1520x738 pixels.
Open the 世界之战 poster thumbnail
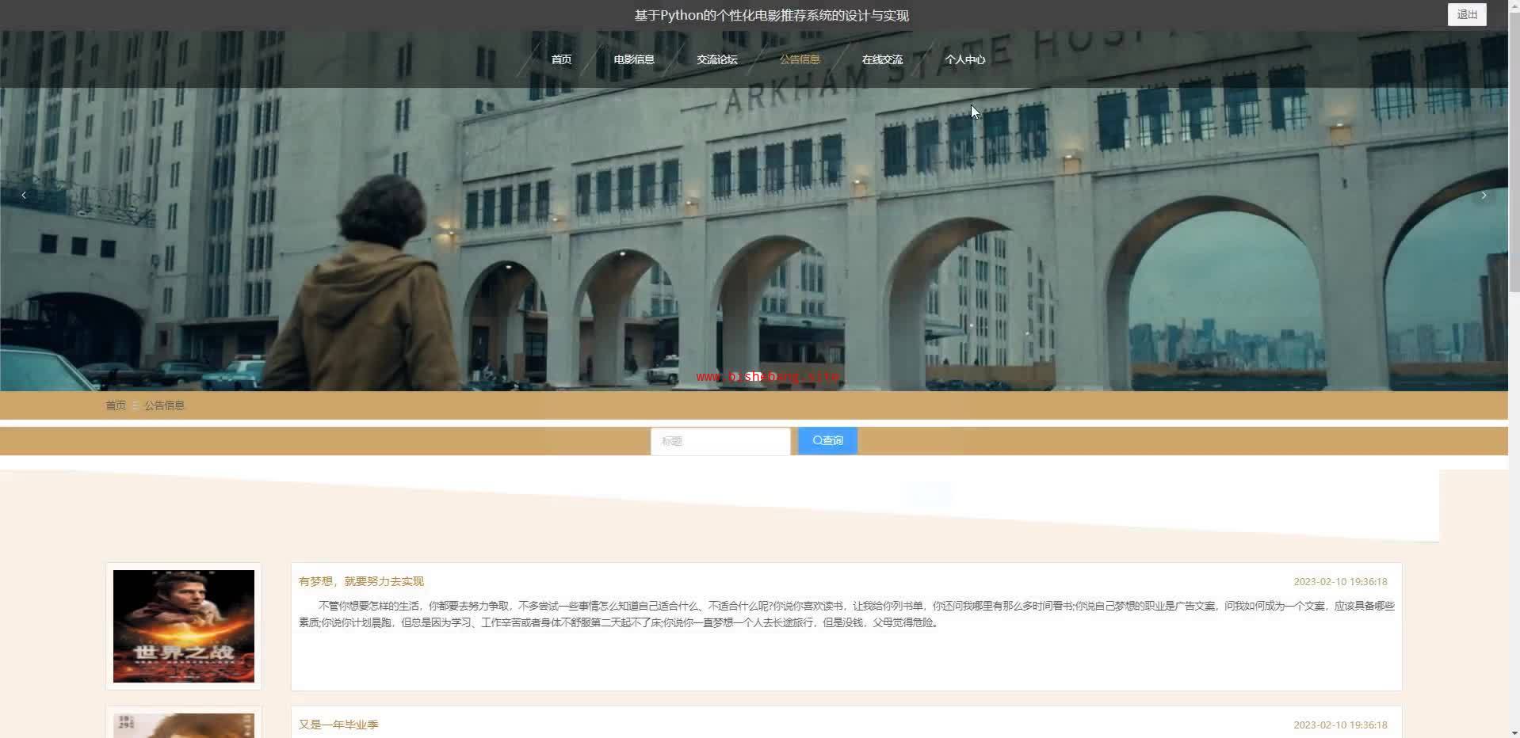coord(184,626)
